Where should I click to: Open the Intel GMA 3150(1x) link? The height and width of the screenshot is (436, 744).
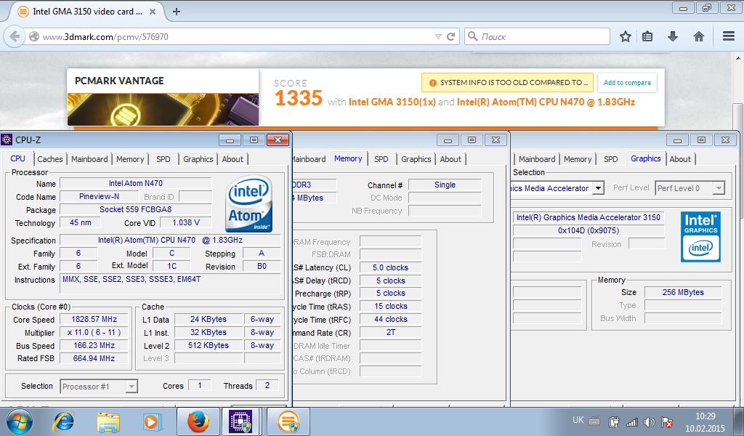(x=392, y=102)
